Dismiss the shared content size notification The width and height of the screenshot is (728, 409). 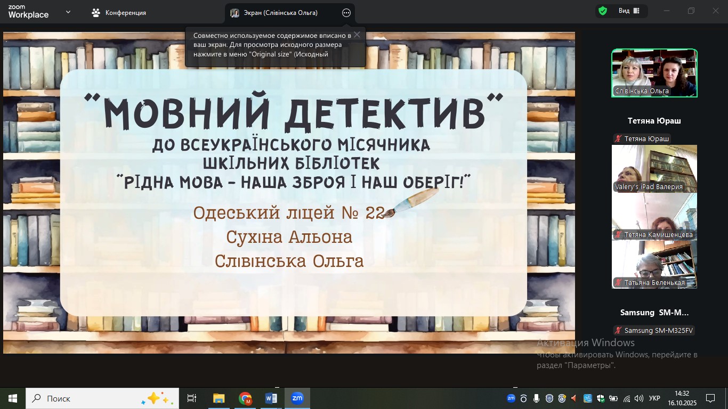click(357, 35)
